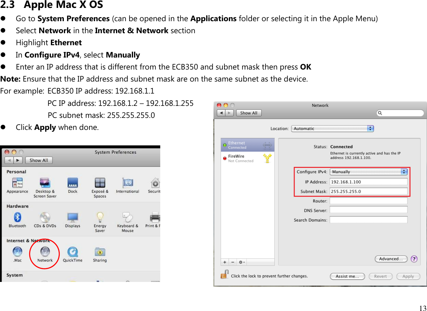Remove network service with minus button
This screenshot has height=311, width=427.
(233, 262)
